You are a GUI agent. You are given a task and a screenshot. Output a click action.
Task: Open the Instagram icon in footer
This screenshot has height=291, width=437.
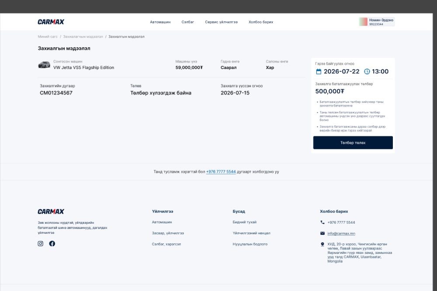click(40, 244)
